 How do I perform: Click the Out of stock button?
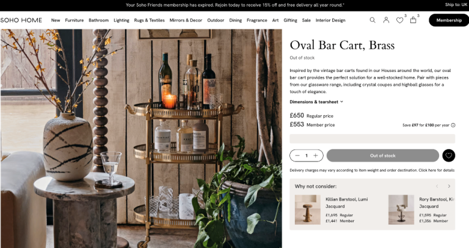(x=382, y=155)
